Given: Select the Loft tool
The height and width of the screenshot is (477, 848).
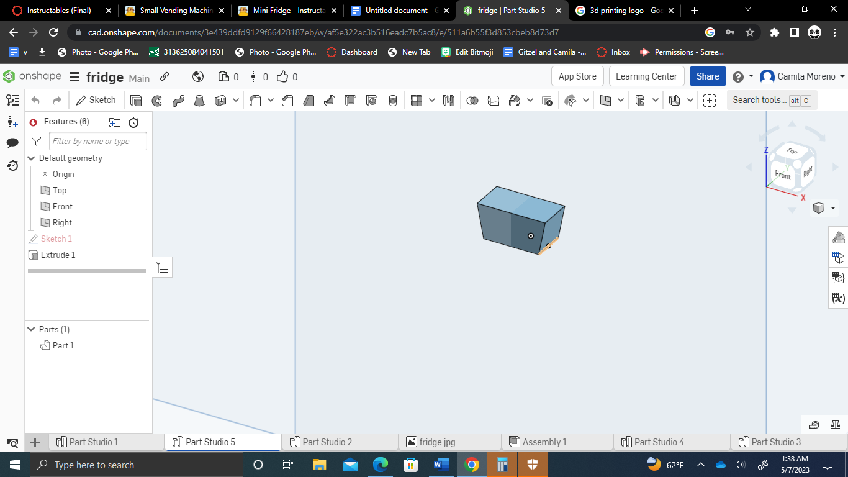Looking at the screenshot, I should tap(199, 100).
